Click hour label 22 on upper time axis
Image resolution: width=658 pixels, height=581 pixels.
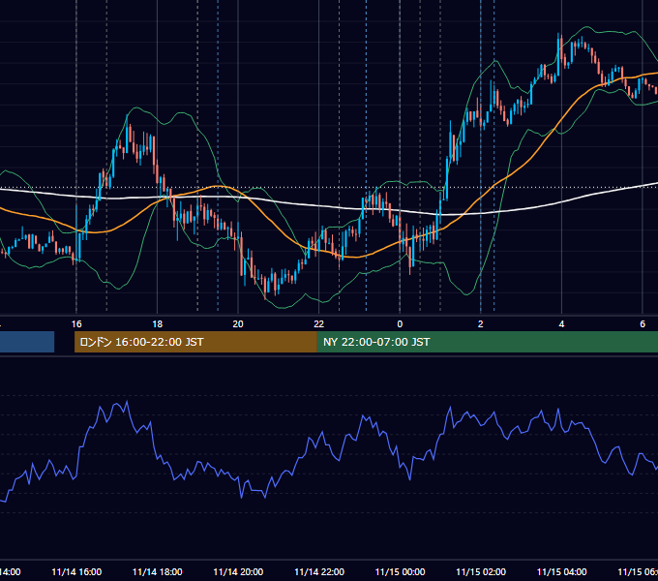pyautogui.click(x=319, y=324)
